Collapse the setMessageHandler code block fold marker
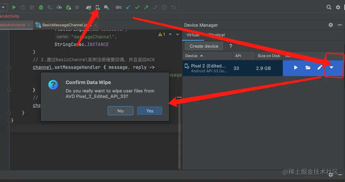Viewport: 345px width, 182px height. (x=9, y=67)
